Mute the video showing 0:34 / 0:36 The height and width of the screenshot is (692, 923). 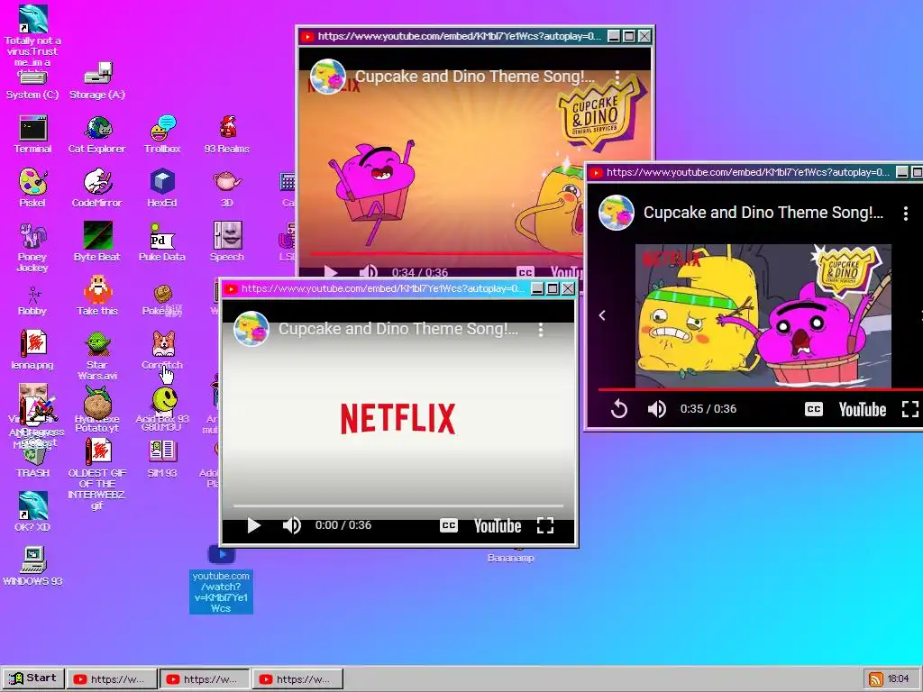pos(368,272)
